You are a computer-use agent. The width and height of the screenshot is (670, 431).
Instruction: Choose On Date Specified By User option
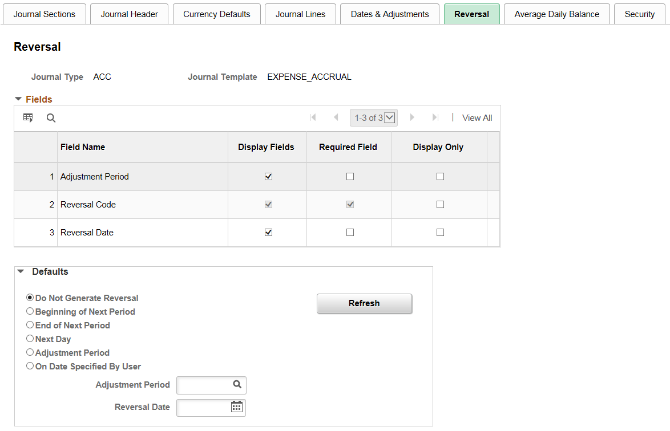30,365
